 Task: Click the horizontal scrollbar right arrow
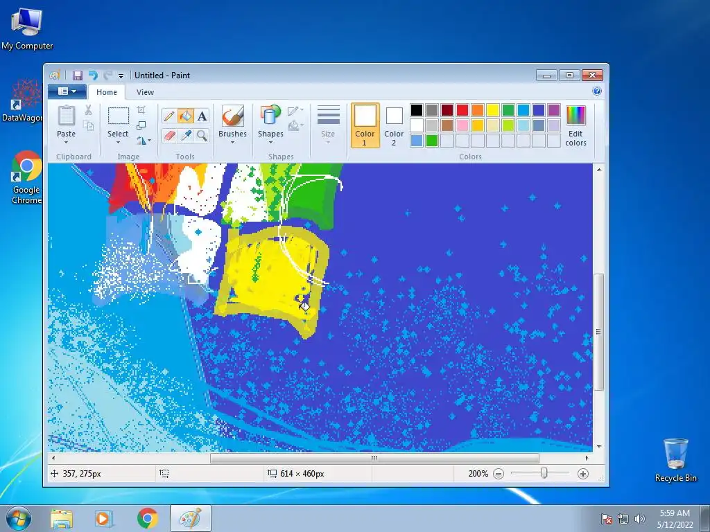587,459
